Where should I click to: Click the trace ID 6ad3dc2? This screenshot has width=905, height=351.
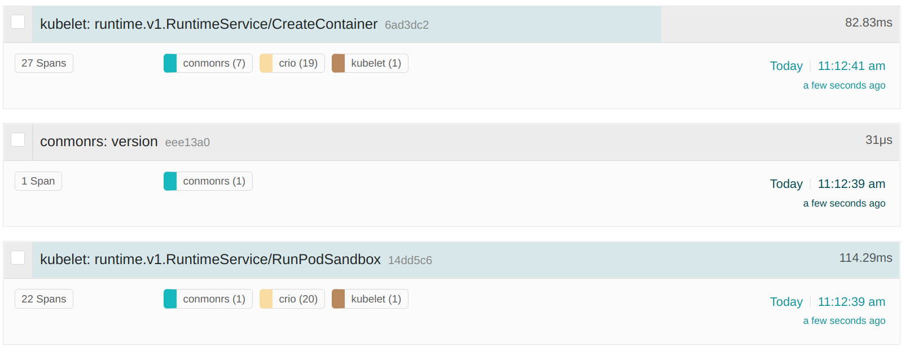[x=406, y=25]
